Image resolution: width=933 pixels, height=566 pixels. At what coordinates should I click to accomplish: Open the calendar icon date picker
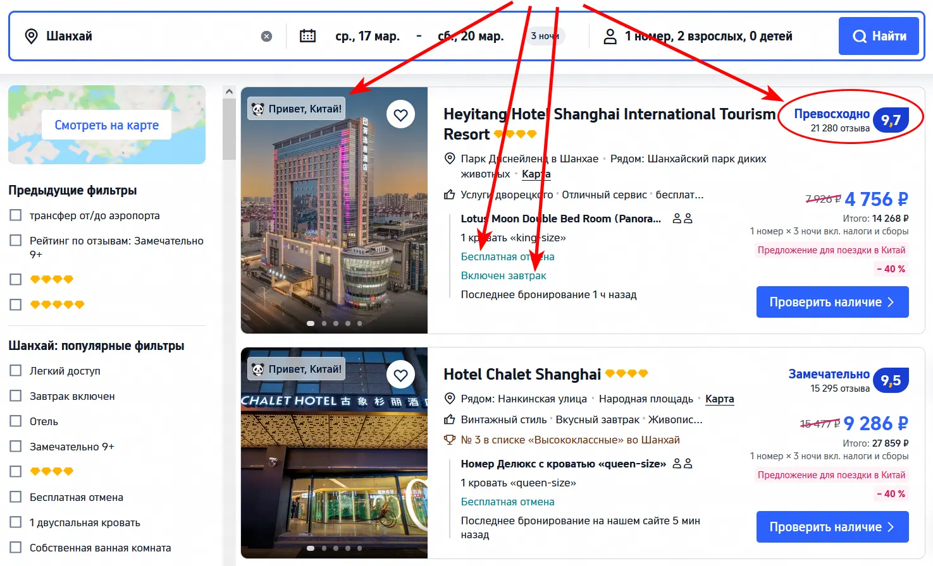click(307, 36)
